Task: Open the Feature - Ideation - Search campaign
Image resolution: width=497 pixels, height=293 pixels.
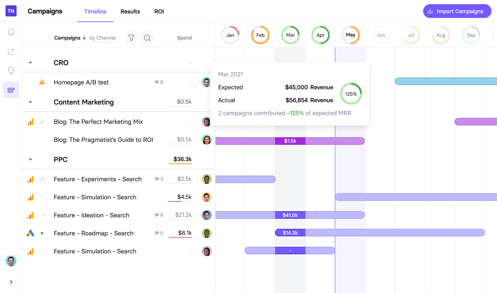Action: tap(91, 215)
